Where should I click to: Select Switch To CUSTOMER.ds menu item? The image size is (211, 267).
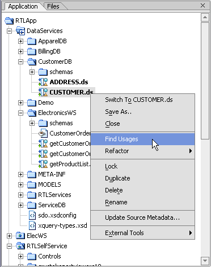point(142,100)
